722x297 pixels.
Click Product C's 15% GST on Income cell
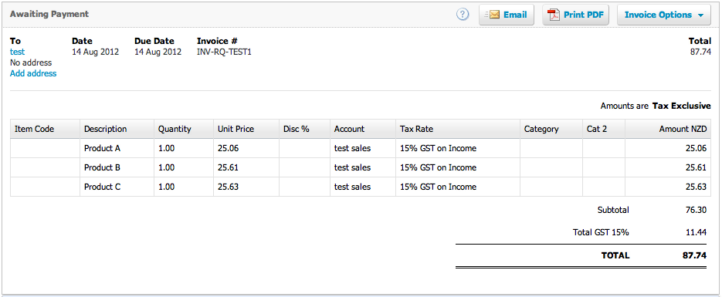click(458, 187)
